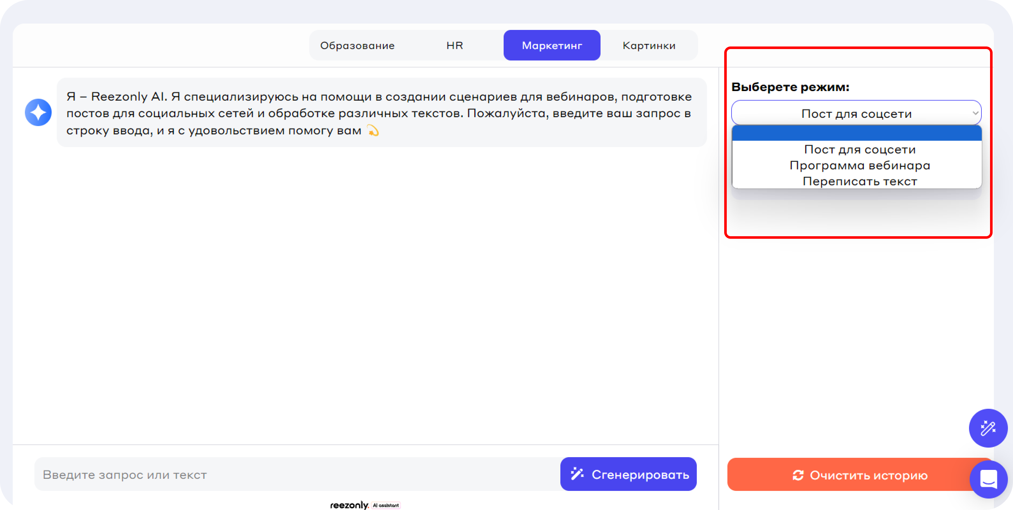Image resolution: width=1013 pixels, height=510 pixels.
Task: Go to the Картинки tab
Action: [x=649, y=46]
